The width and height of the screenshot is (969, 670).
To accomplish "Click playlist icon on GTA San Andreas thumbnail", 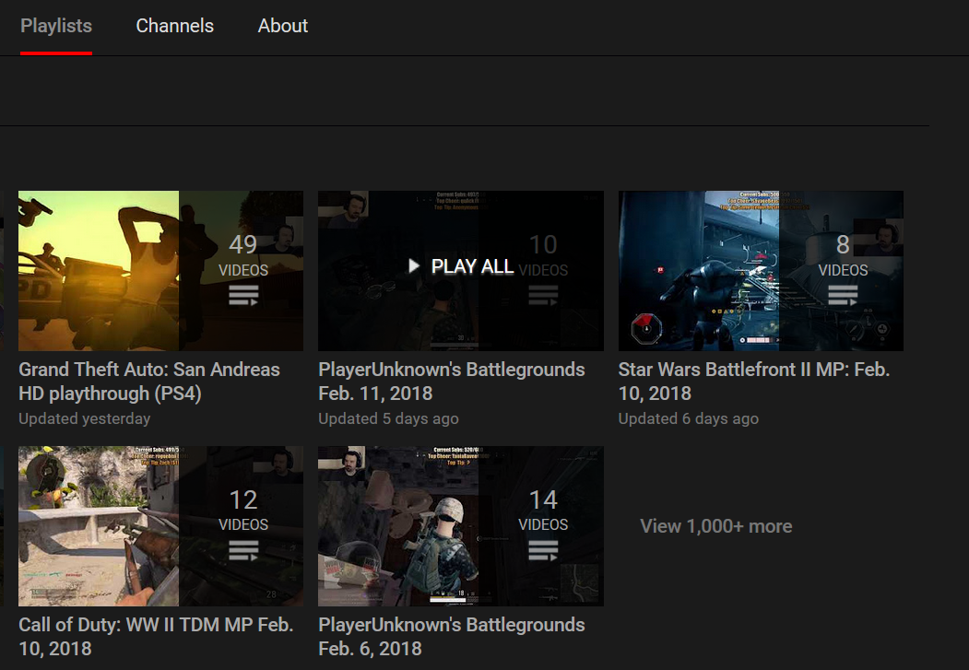I will (243, 295).
